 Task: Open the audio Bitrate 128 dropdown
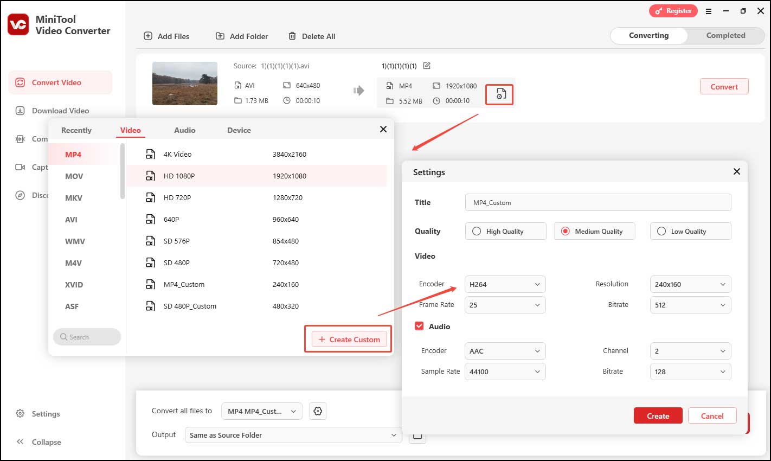pyautogui.click(x=690, y=372)
